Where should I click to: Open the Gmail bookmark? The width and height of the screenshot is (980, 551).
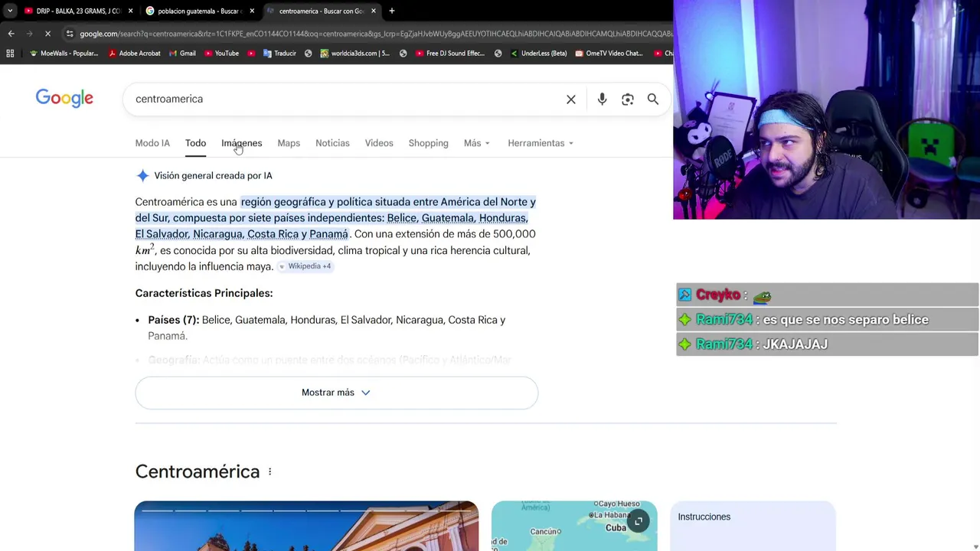click(x=182, y=54)
